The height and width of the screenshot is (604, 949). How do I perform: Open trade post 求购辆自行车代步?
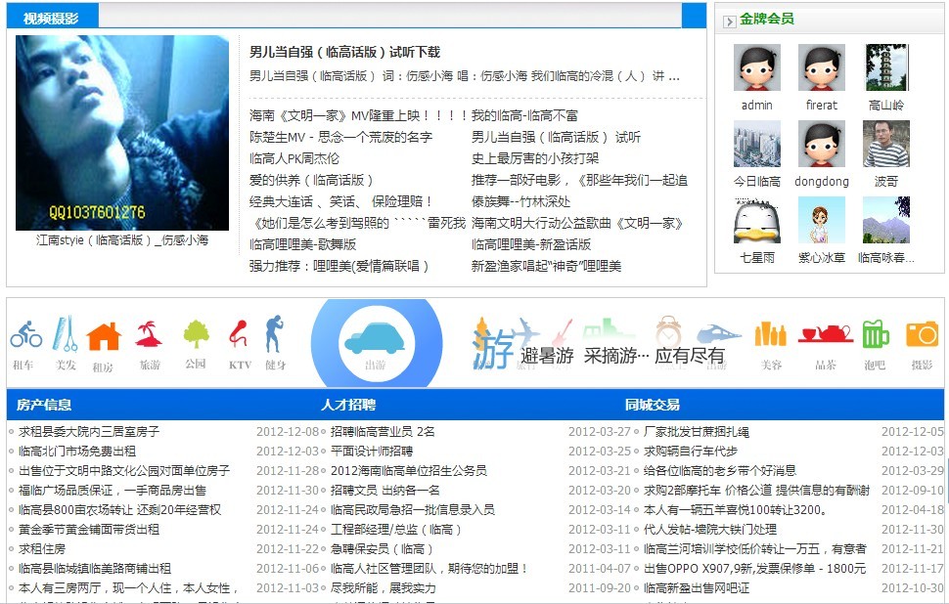691,451
